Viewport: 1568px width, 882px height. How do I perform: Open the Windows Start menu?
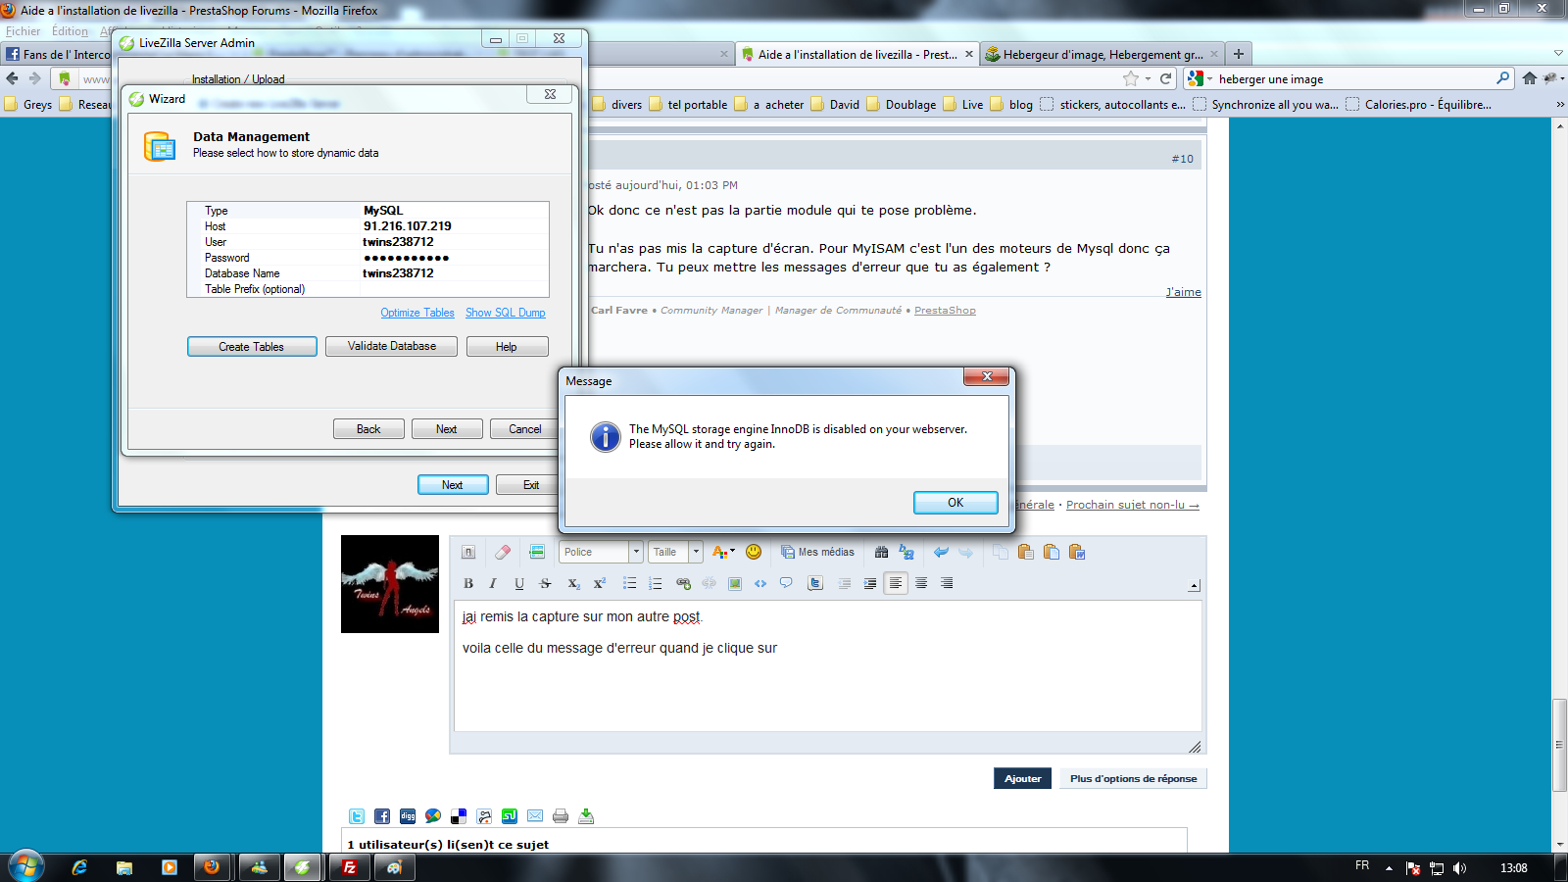[x=26, y=866]
